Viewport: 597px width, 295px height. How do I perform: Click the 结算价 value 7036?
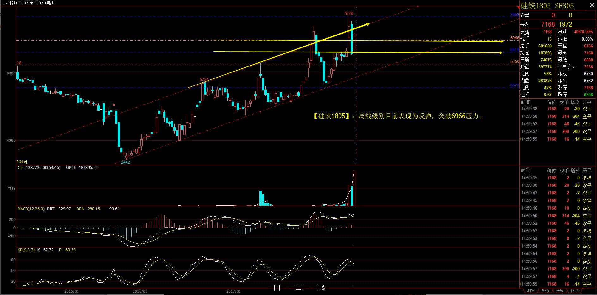[x=588, y=67]
